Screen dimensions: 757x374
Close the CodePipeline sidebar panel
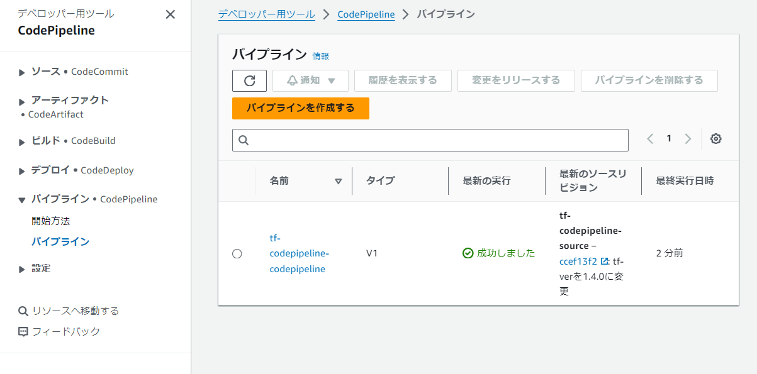pyautogui.click(x=170, y=14)
